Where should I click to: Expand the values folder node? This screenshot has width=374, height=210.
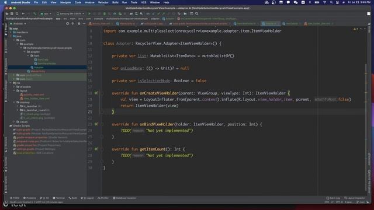(14, 122)
